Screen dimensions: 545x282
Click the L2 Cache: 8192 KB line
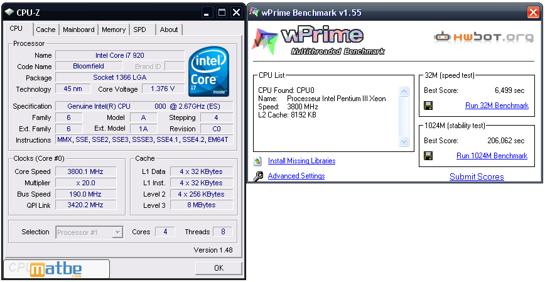287,115
